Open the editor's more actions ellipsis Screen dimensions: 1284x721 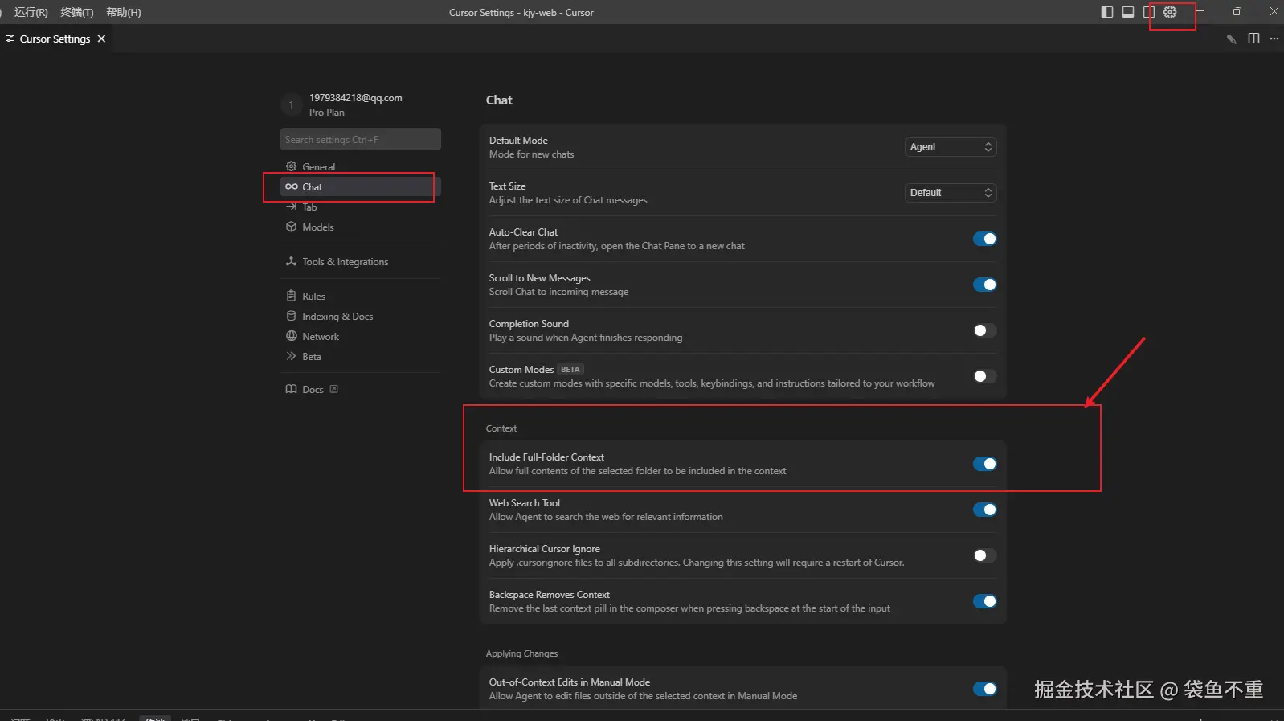[1274, 39]
